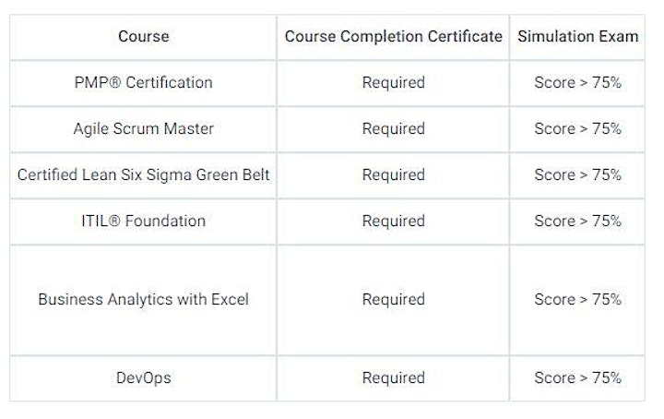Click the Course column header

(143, 36)
